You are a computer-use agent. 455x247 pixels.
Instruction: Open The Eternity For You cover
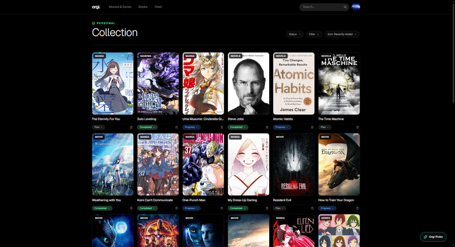[x=112, y=84]
